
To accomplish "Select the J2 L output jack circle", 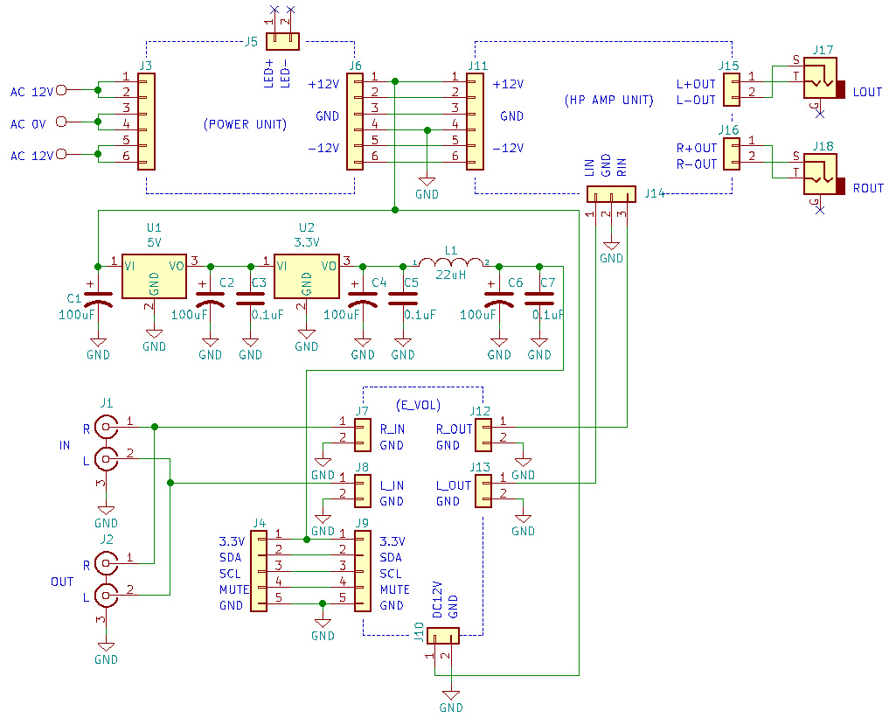I will point(106,596).
